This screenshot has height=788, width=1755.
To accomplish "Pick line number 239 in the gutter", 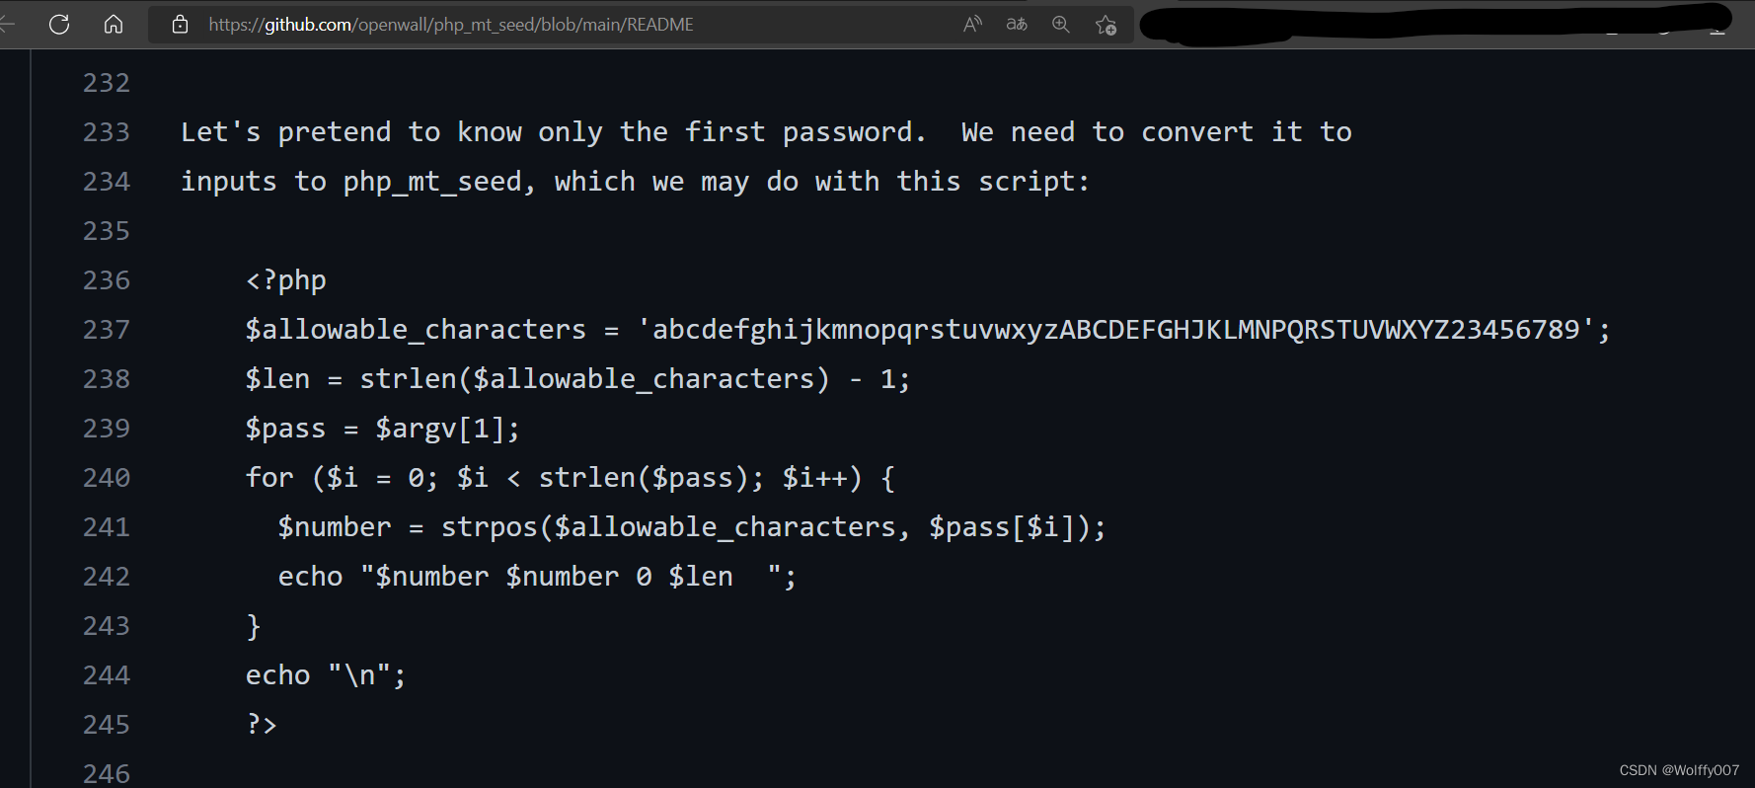I will tap(107, 429).
